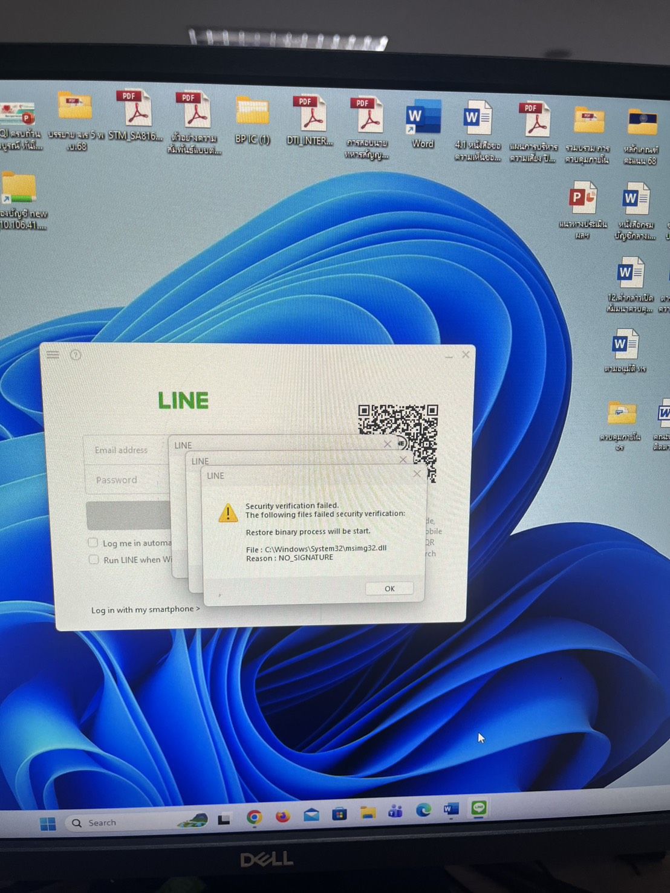Select the Word document starting with '12.'
The width and height of the screenshot is (670, 893).
pyautogui.click(x=630, y=285)
